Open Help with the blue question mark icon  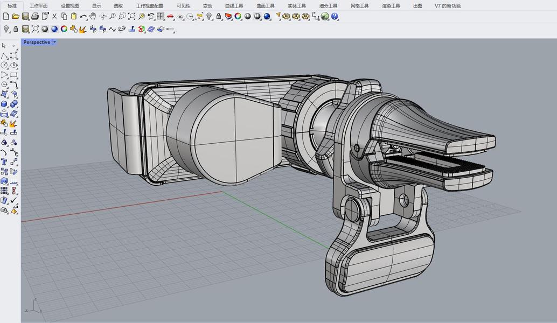[335, 17]
